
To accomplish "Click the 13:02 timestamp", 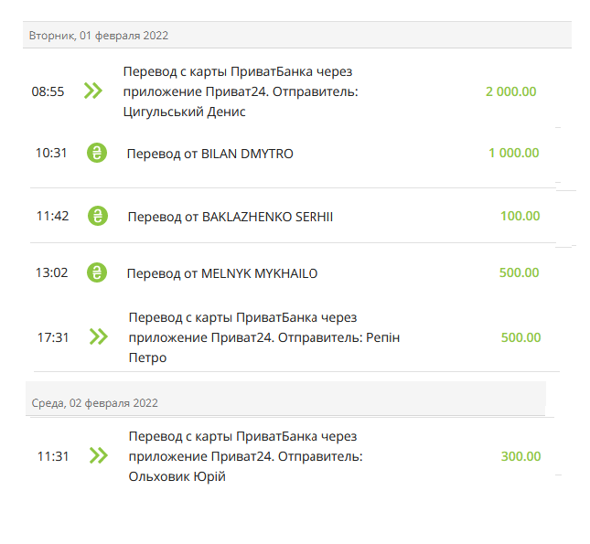I will pos(52,272).
